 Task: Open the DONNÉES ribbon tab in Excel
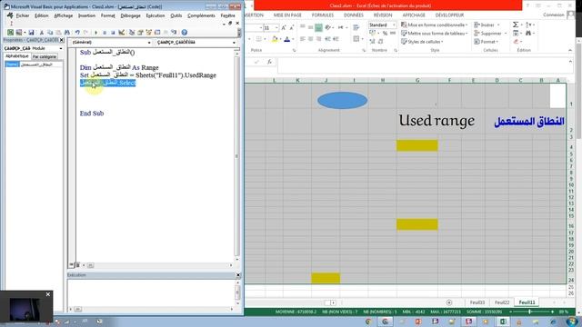point(354,15)
